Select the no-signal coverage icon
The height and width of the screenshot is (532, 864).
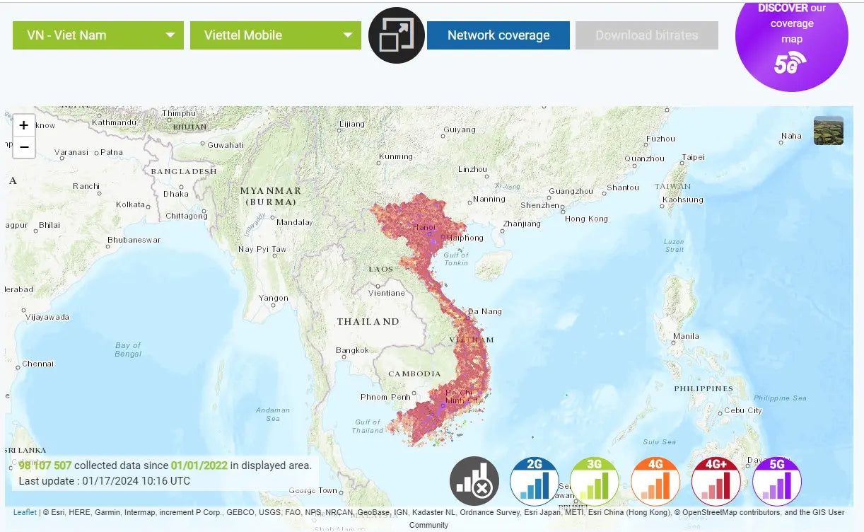474,481
